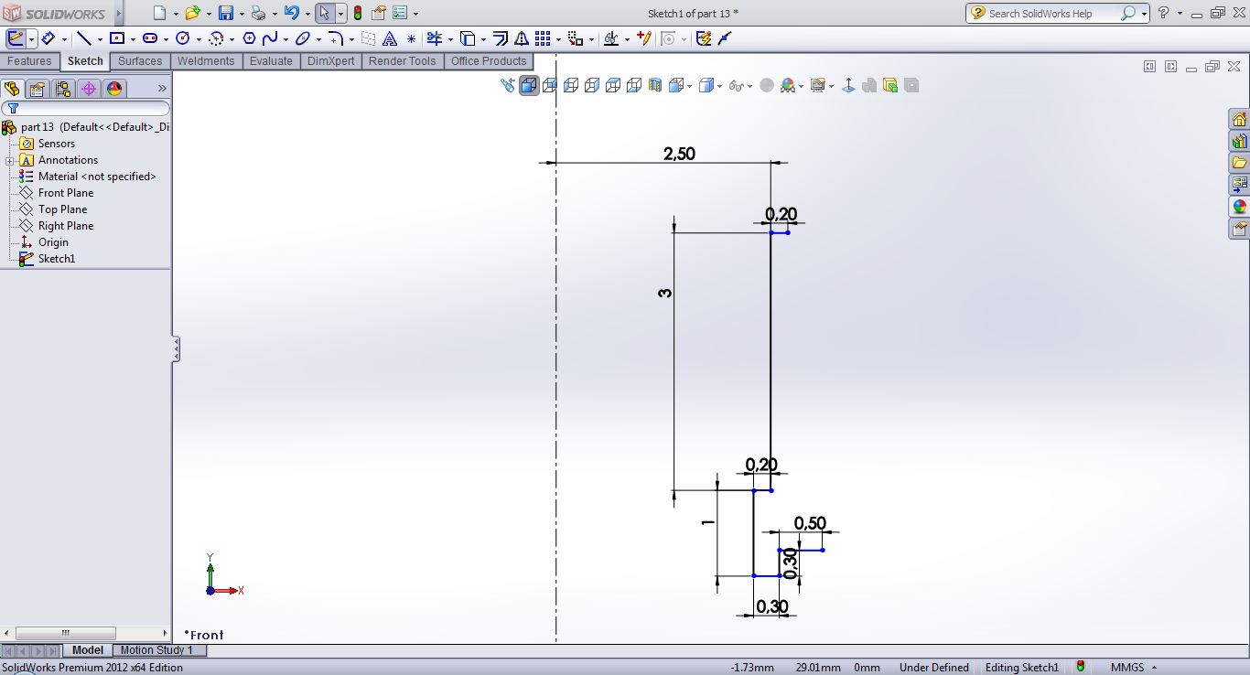Select Front Plane in feature tree
Image resolution: width=1250 pixels, height=675 pixels.
pos(65,193)
